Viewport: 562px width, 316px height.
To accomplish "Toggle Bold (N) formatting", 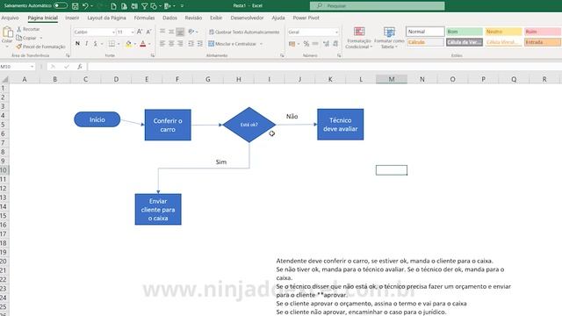I will tap(77, 44).
